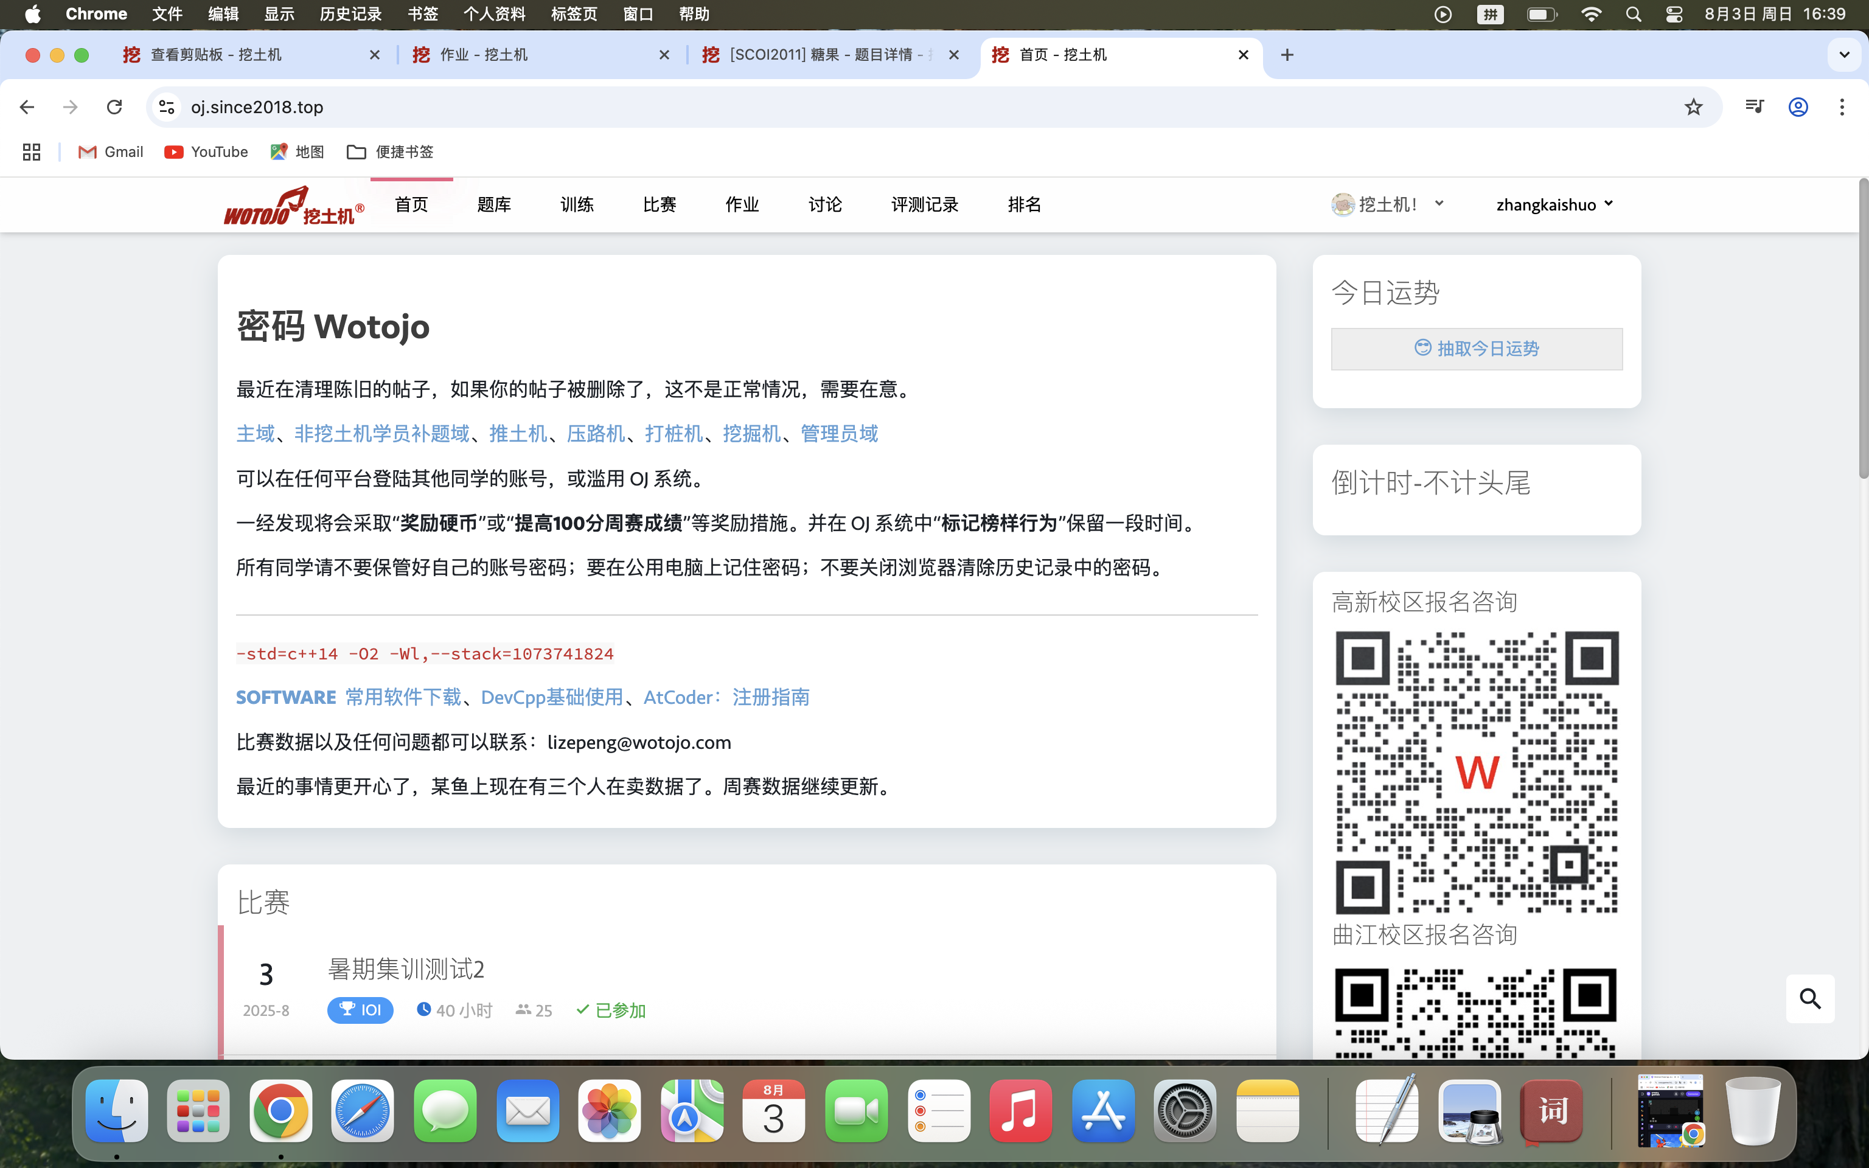
Task: Open a new tab with the plus button
Action: point(1287,55)
